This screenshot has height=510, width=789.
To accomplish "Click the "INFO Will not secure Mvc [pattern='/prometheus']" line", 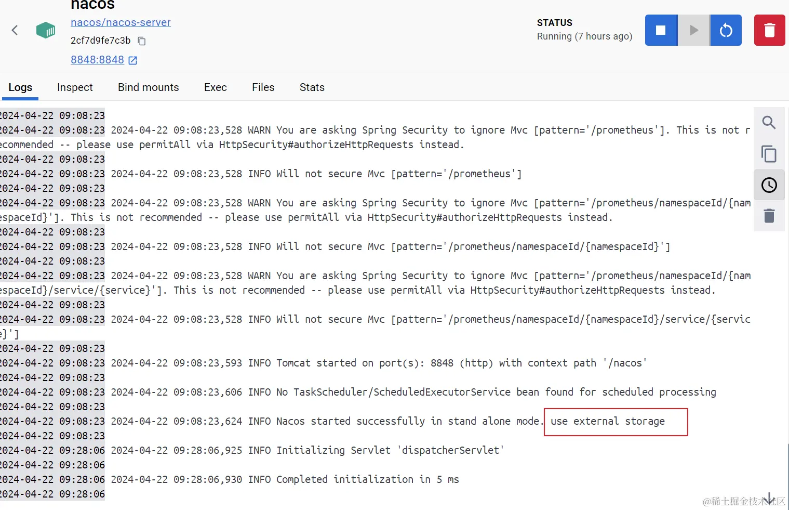I will pyautogui.click(x=316, y=174).
